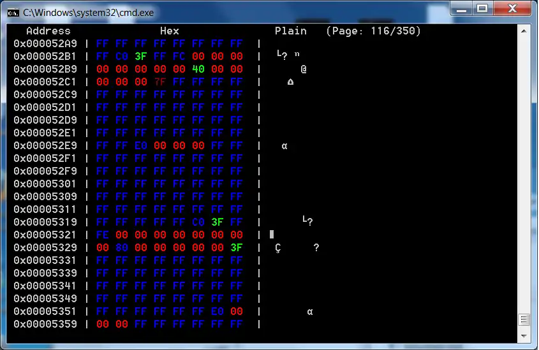This screenshot has width=539, height=350.
Task: Click blue 80 byte in row 0x00005329
Action: (x=122, y=247)
